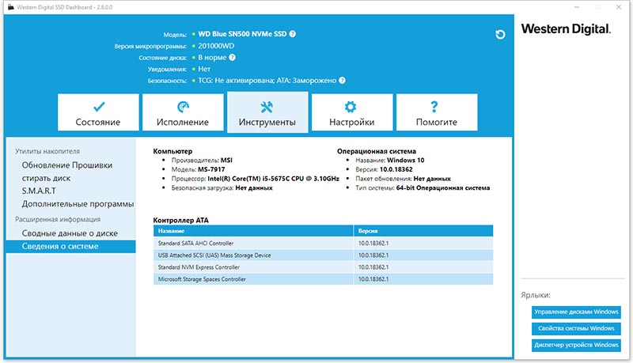The image size is (633, 363).
Task: Click the app icon in the title bar
Action: pyautogui.click(x=10, y=7)
